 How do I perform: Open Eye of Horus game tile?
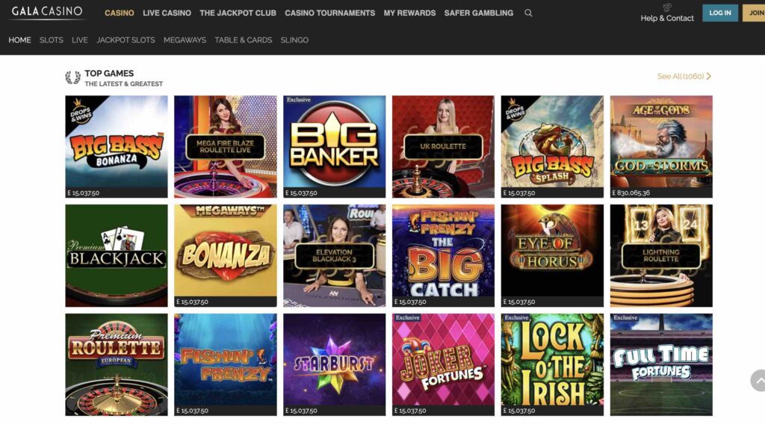pyautogui.click(x=552, y=255)
